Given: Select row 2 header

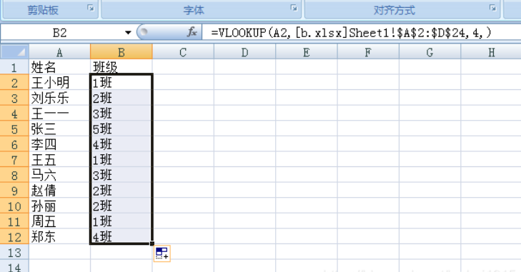Looking at the screenshot, I should pyautogui.click(x=14, y=83).
